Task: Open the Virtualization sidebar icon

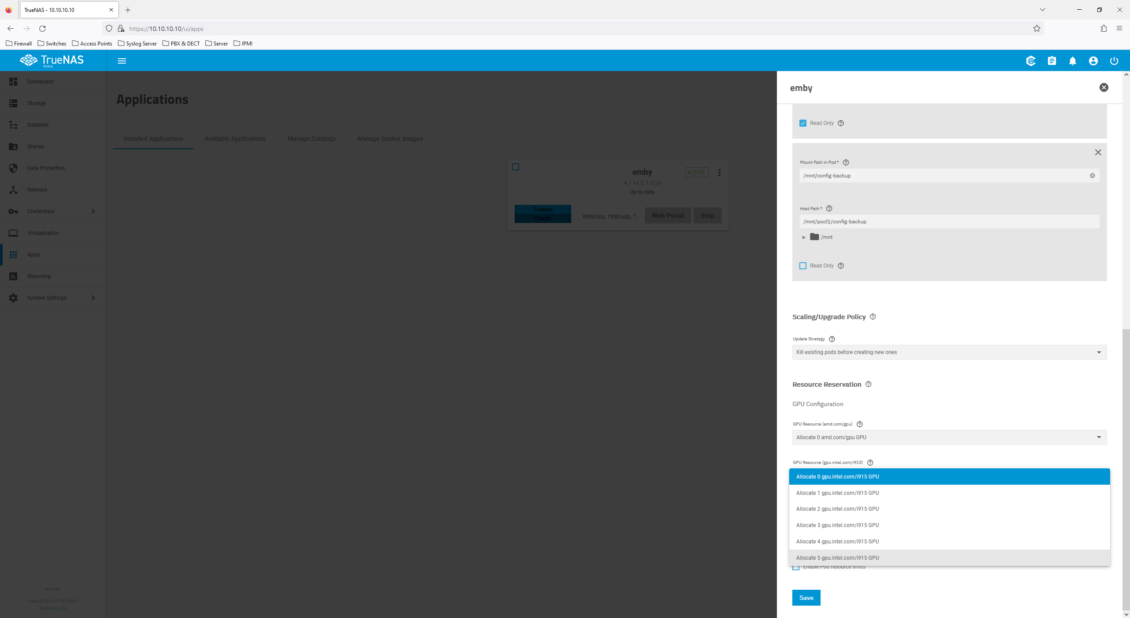Action: pos(43,233)
